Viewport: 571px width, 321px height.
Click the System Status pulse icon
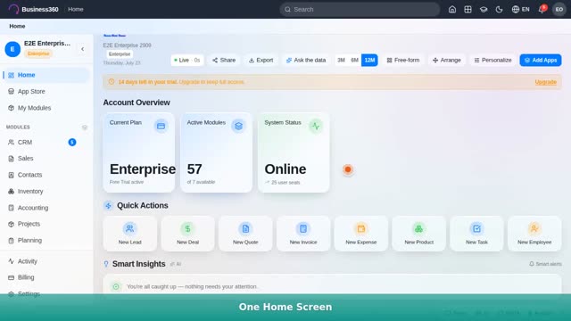316,126
